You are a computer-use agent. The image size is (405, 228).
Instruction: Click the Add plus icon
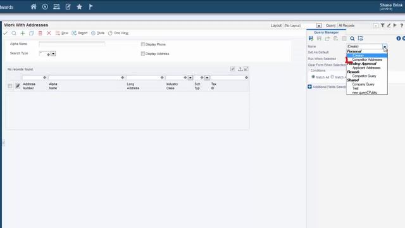coord(23,33)
